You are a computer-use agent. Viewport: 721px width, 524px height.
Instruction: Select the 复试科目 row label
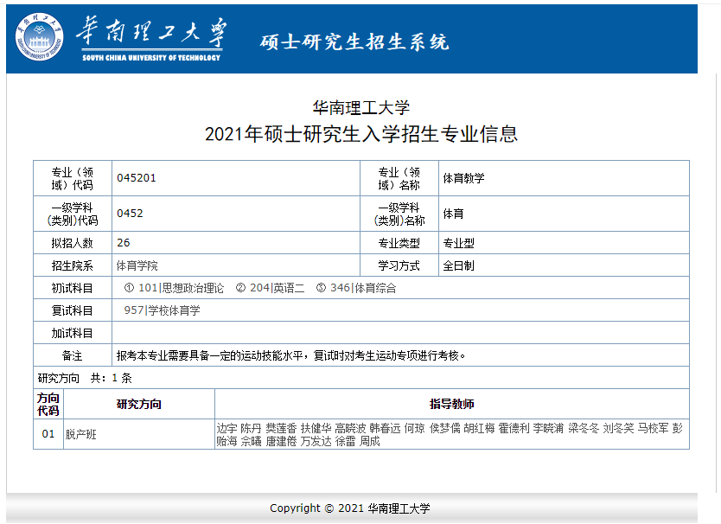[x=73, y=310]
